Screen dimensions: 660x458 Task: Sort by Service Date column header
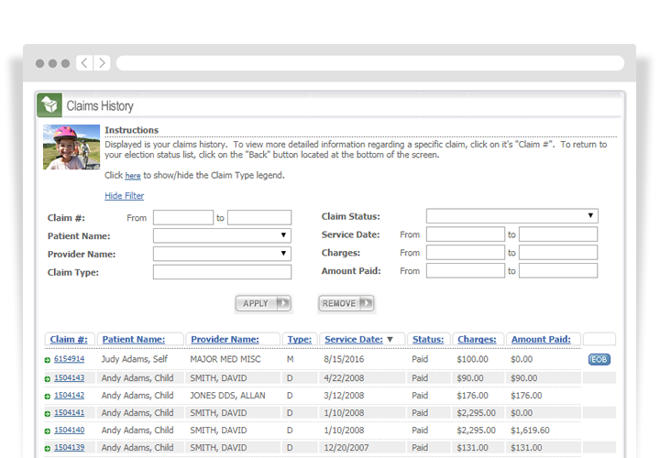pos(354,339)
